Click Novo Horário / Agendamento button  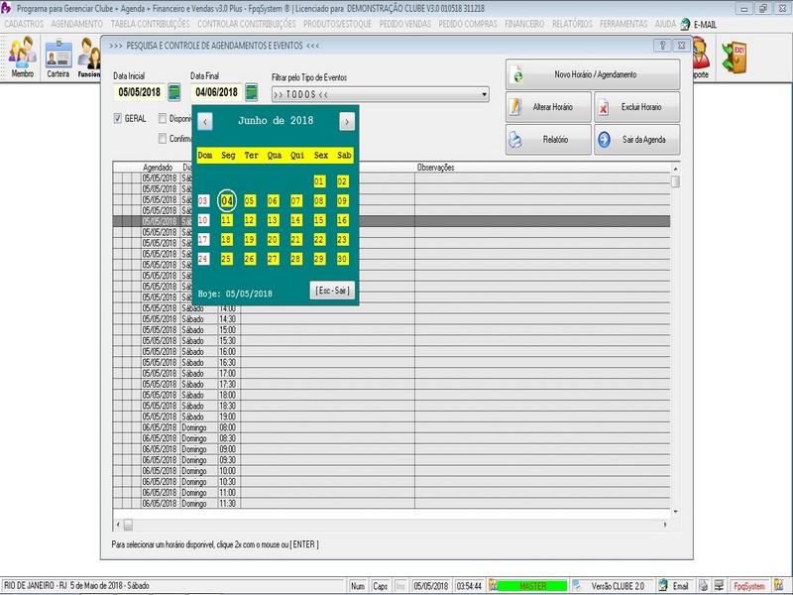593,74
